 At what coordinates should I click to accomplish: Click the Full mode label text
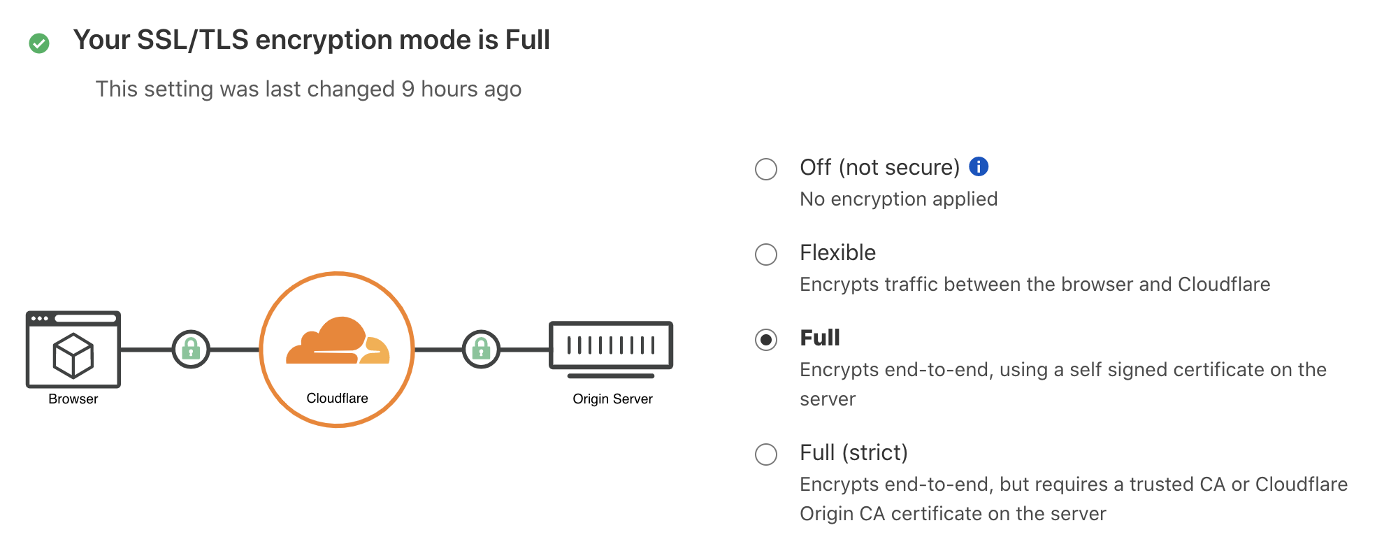(819, 338)
